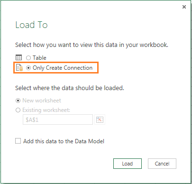
Task: Click the "Table" option label
Action: [39, 58]
